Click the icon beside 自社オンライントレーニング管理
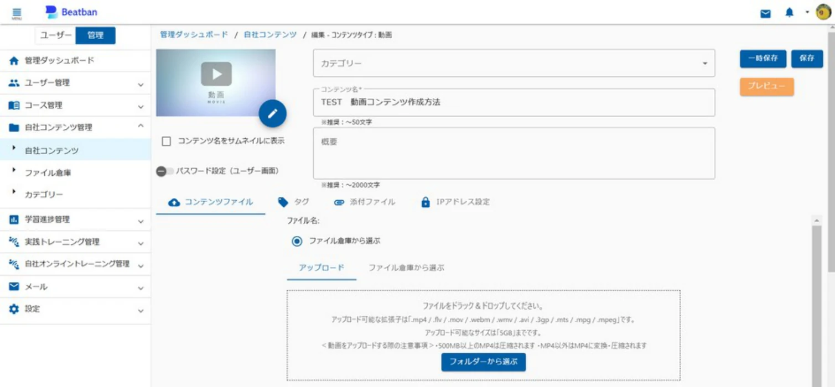Screen dimensions: 835x387 click(14, 264)
